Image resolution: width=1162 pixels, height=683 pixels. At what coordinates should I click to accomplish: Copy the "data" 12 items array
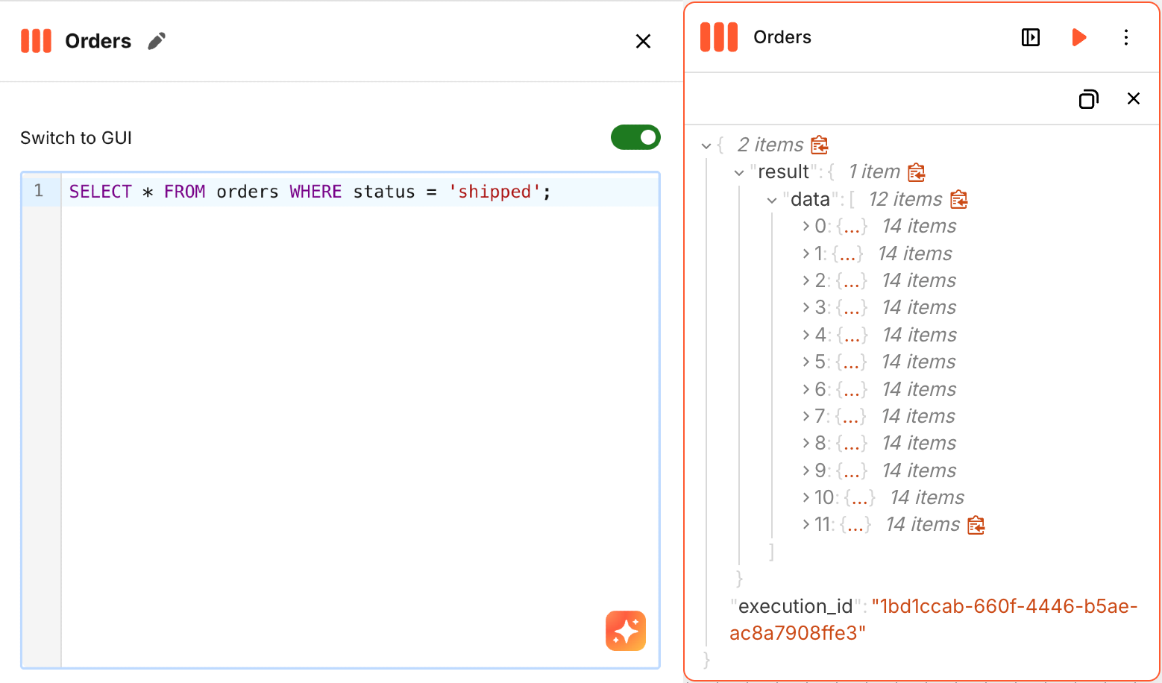[x=959, y=199]
